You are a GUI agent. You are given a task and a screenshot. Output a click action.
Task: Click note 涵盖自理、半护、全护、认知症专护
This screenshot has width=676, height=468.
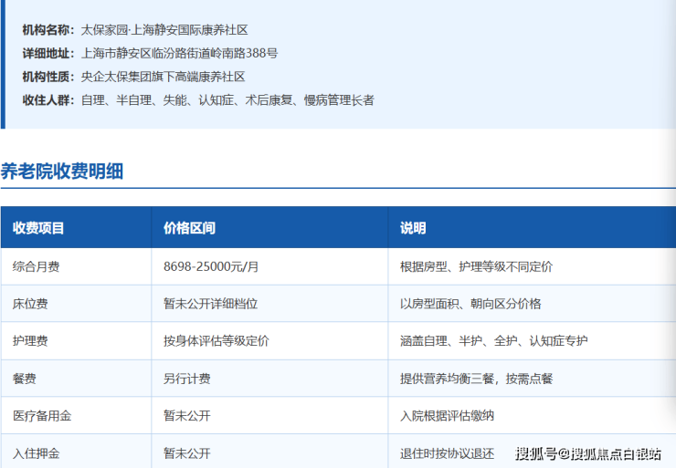(x=494, y=340)
